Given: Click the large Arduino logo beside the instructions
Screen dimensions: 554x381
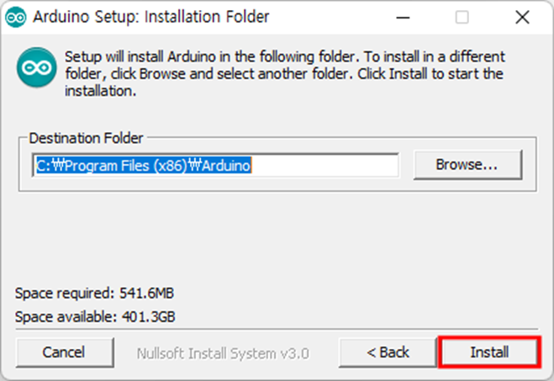Looking at the screenshot, I should pyautogui.click(x=36, y=67).
